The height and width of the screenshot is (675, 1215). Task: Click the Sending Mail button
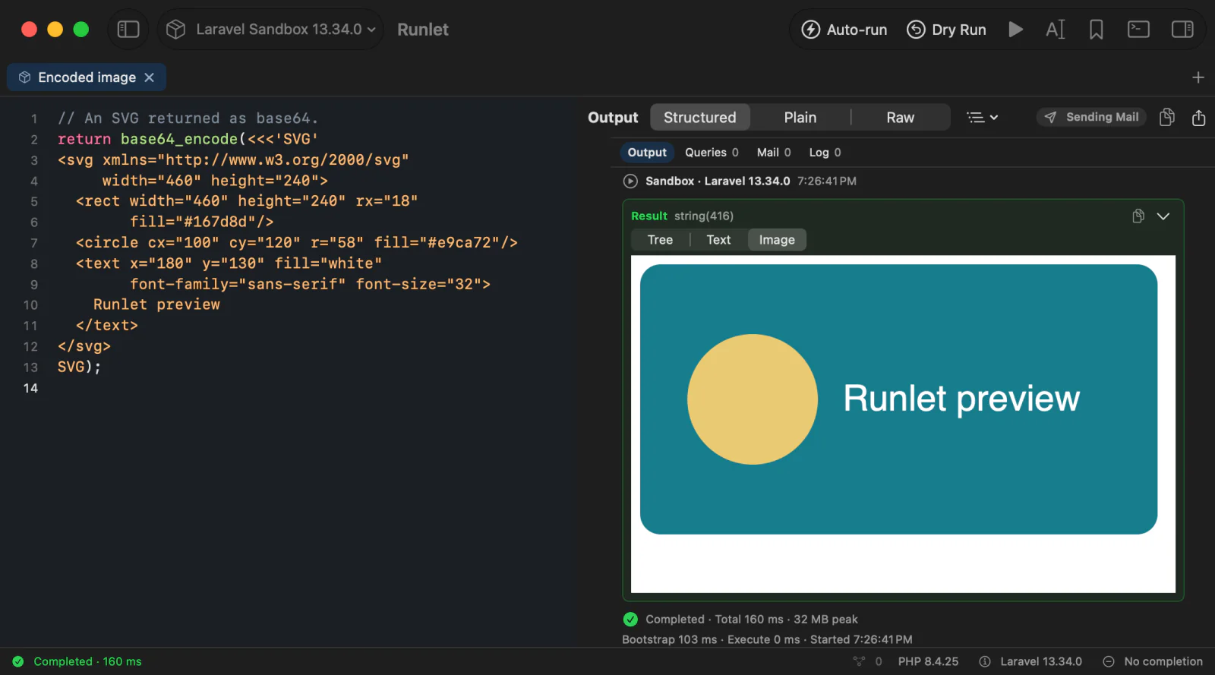(1092, 117)
